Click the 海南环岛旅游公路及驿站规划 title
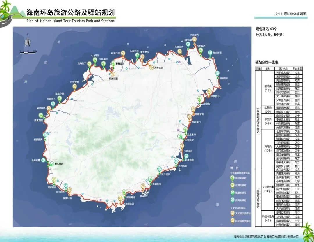 pyautogui.click(x=70, y=13)
